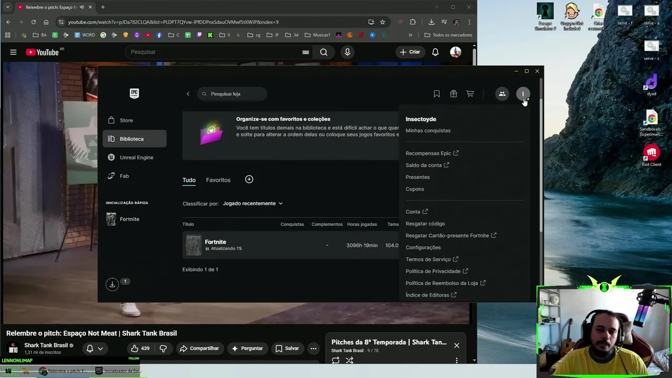Click the Epic Games logo
The width and height of the screenshot is (672, 378).
point(134,93)
